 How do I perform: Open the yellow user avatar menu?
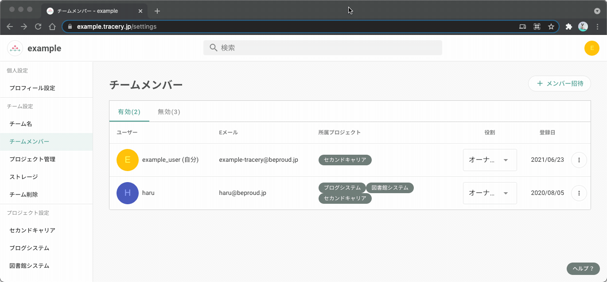click(591, 48)
